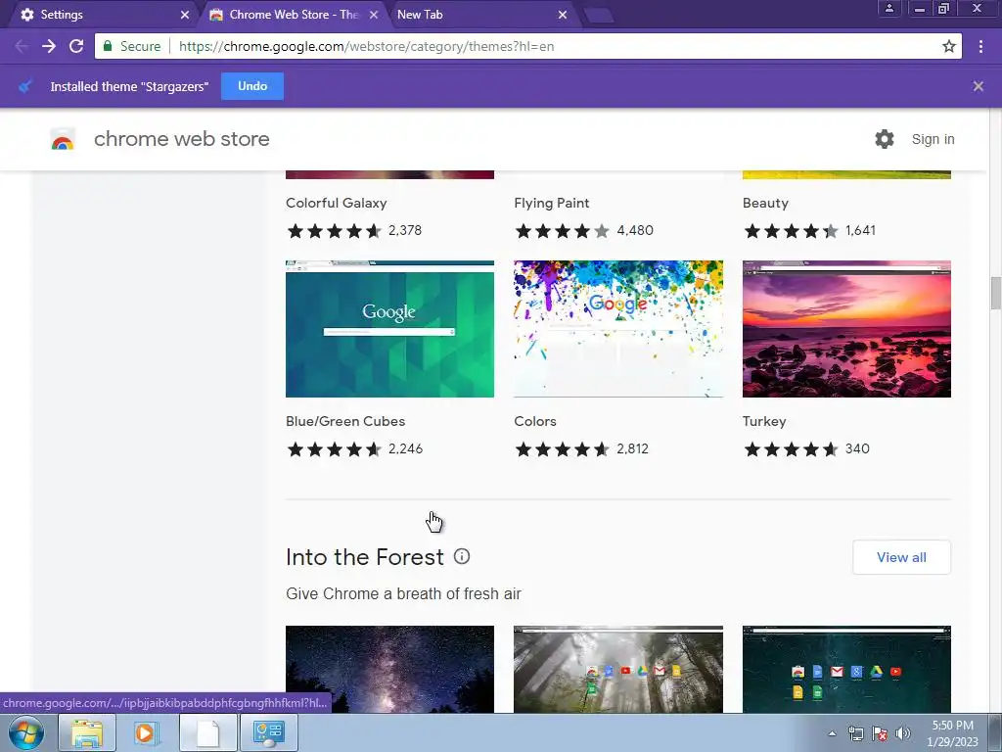Viewport: 1002px width, 752px height.
Task: Open File Explorer from the taskbar
Action: tap(87, 732)
